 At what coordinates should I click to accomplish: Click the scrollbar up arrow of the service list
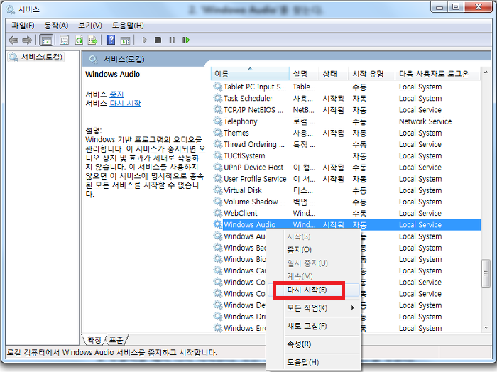coord(486,72)
